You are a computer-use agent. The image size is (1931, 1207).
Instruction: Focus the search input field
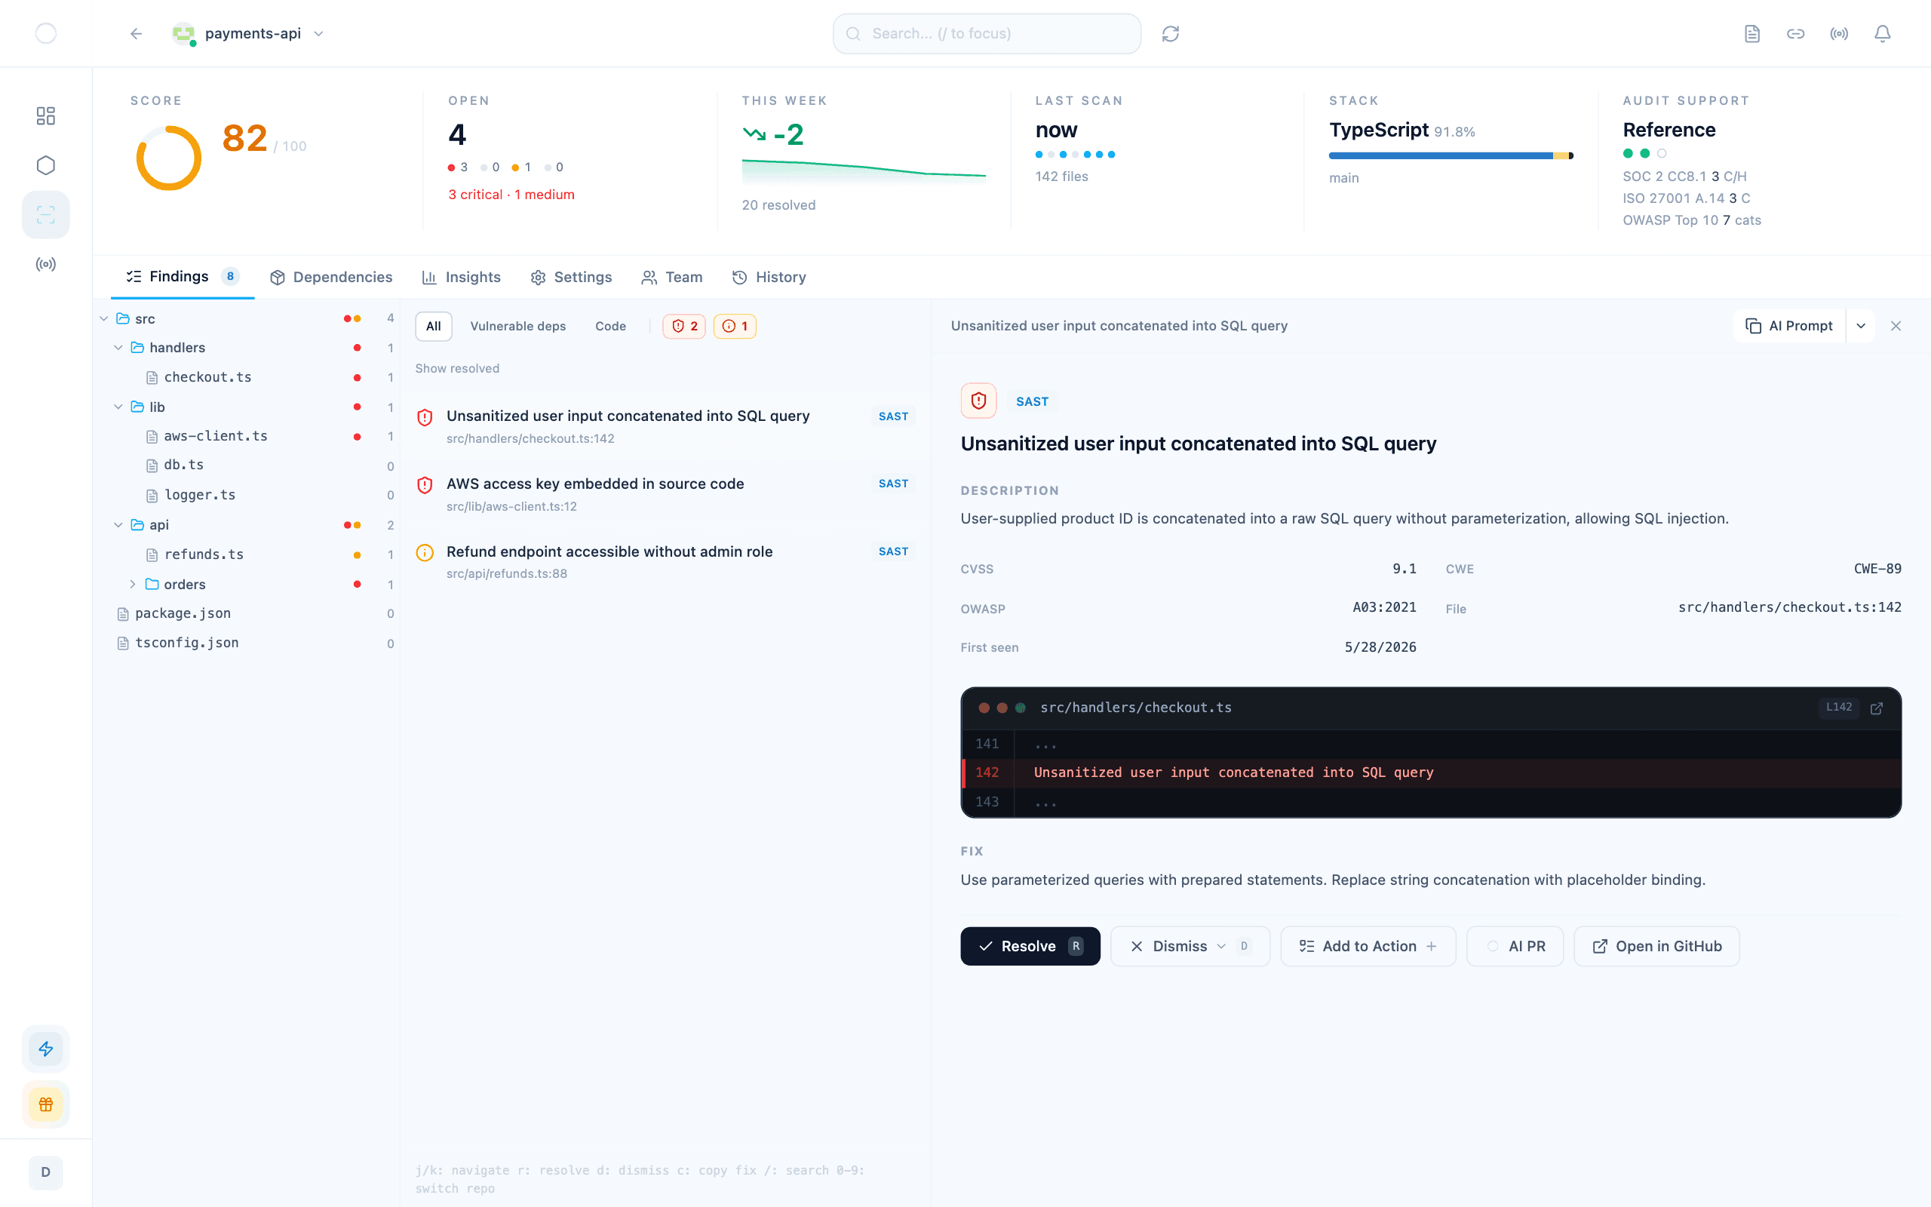click(987, 33)
